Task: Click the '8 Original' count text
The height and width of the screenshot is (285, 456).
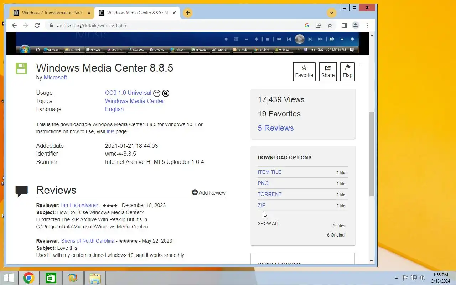Action: tap(336, 235)
